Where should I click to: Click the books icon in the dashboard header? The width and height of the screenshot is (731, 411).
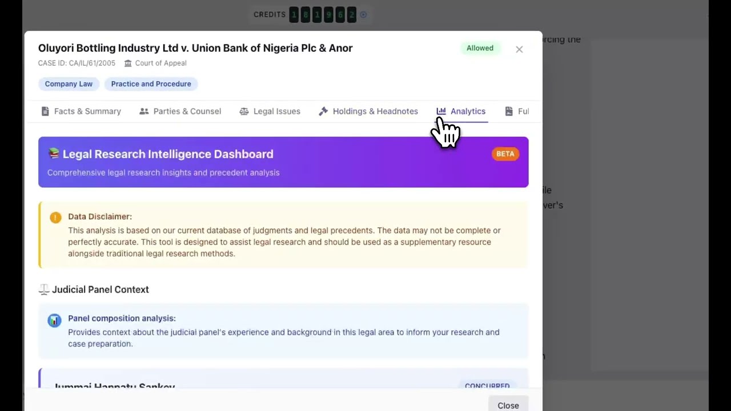54,154
